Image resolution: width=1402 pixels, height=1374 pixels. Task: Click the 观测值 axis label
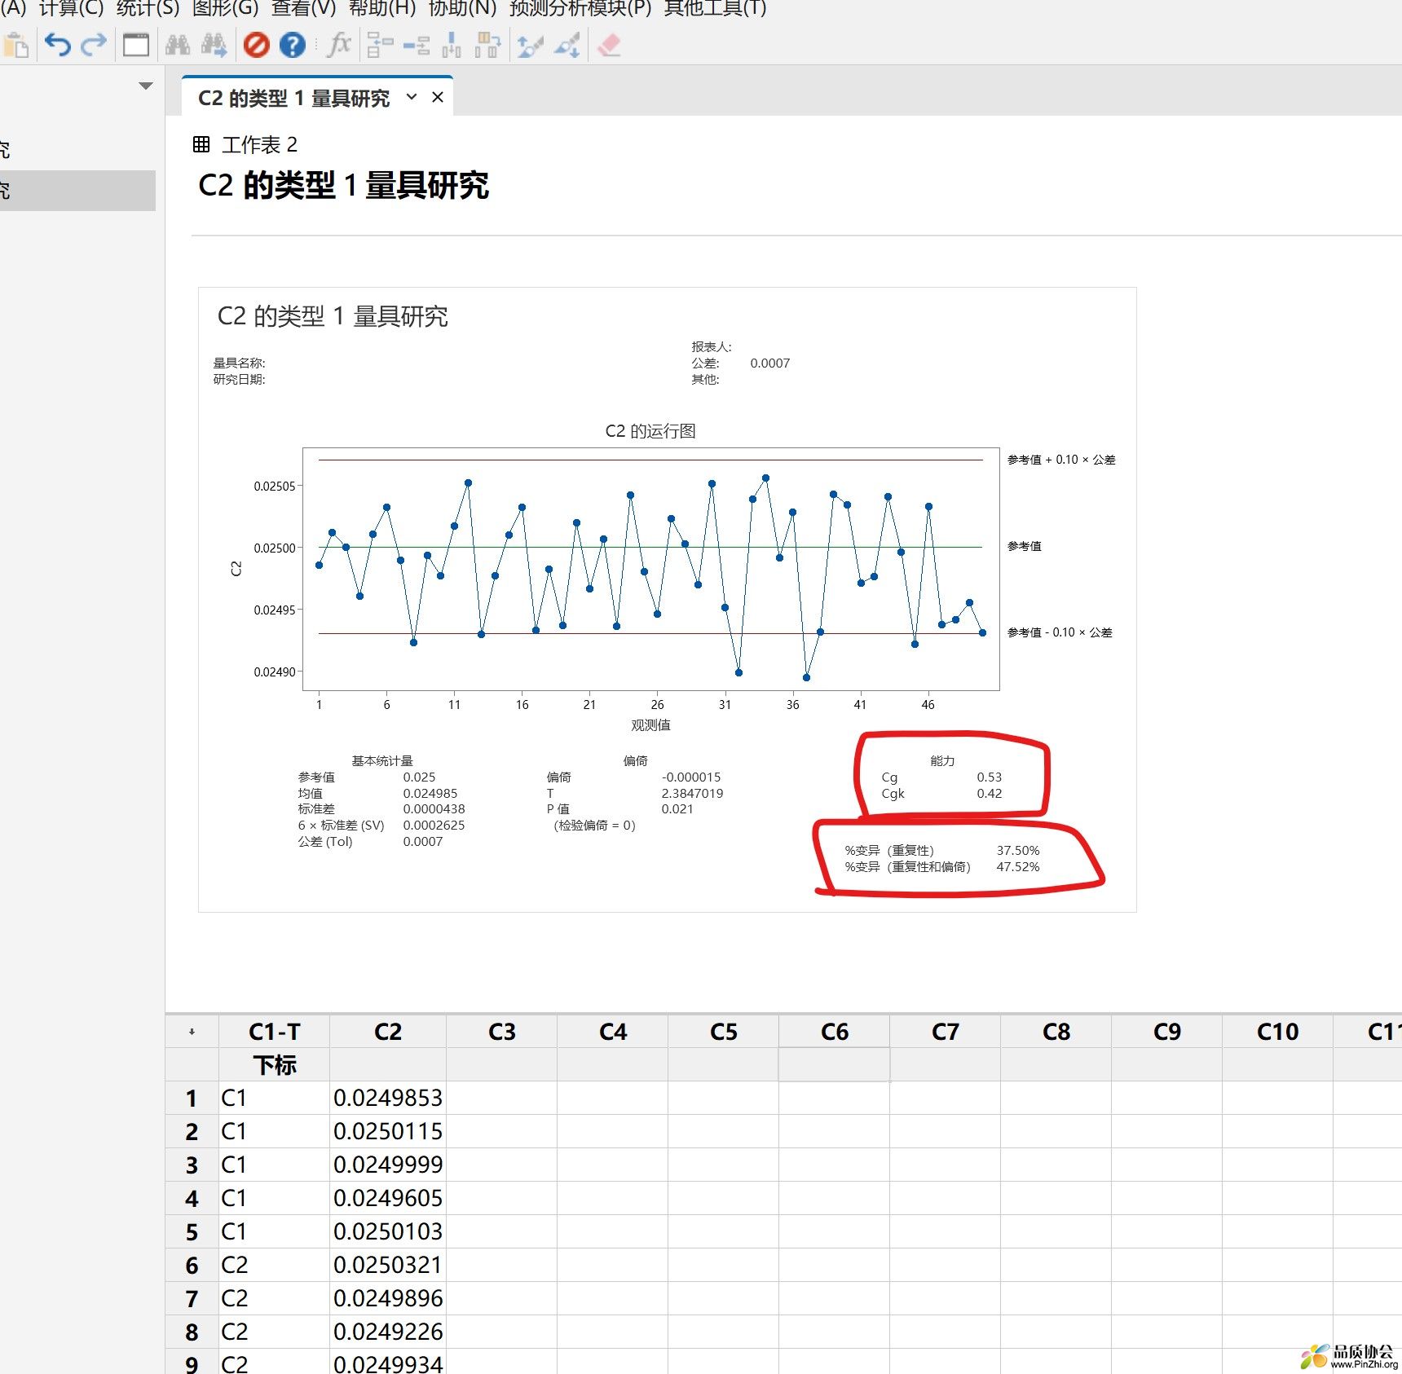click(x=650, y=725)
